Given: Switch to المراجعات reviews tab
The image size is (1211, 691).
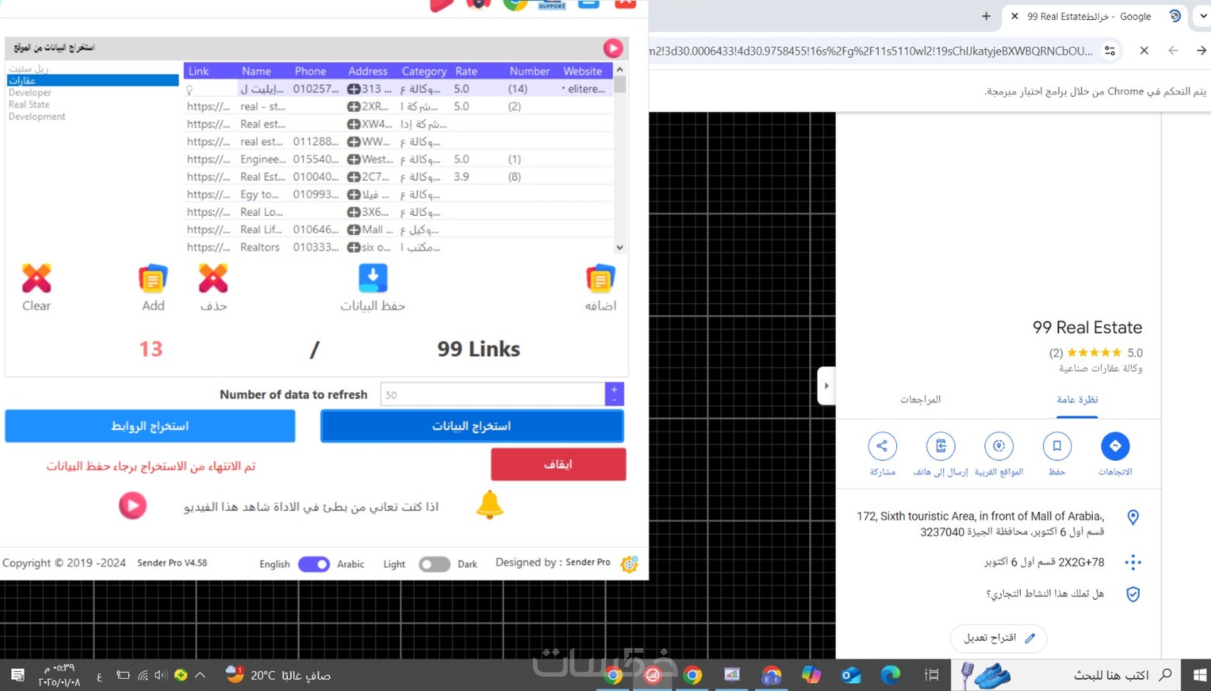Looking at the screenshot, I should pos(920,400).
